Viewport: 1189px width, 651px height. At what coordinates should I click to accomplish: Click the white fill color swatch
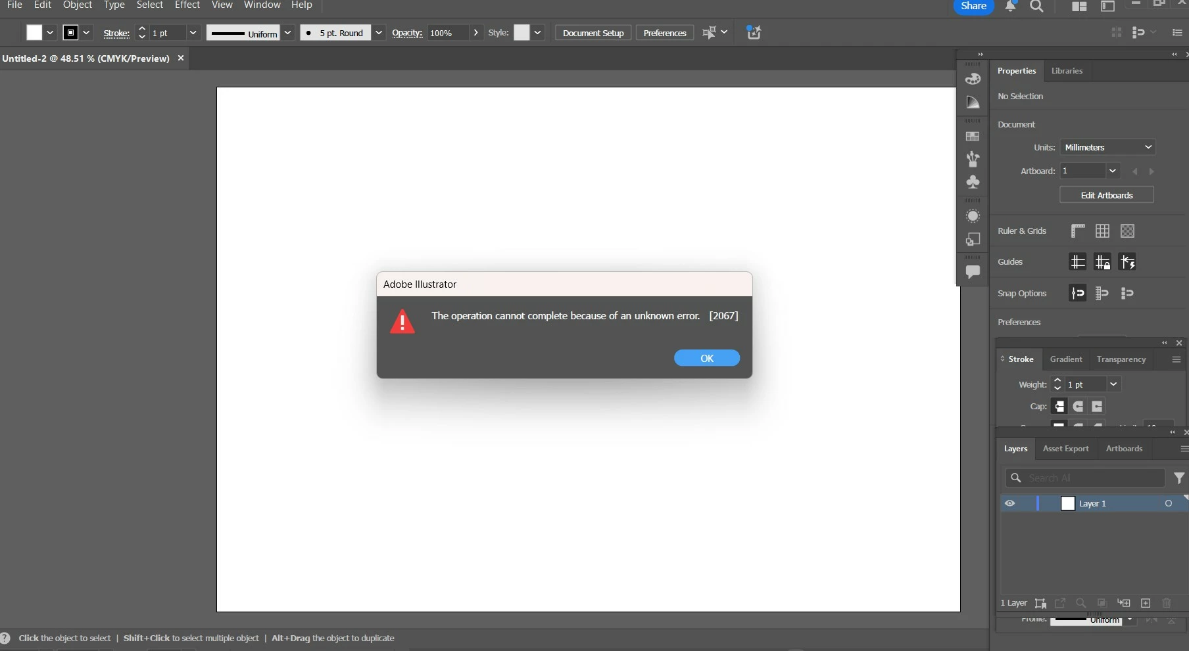tap(34, 33)
